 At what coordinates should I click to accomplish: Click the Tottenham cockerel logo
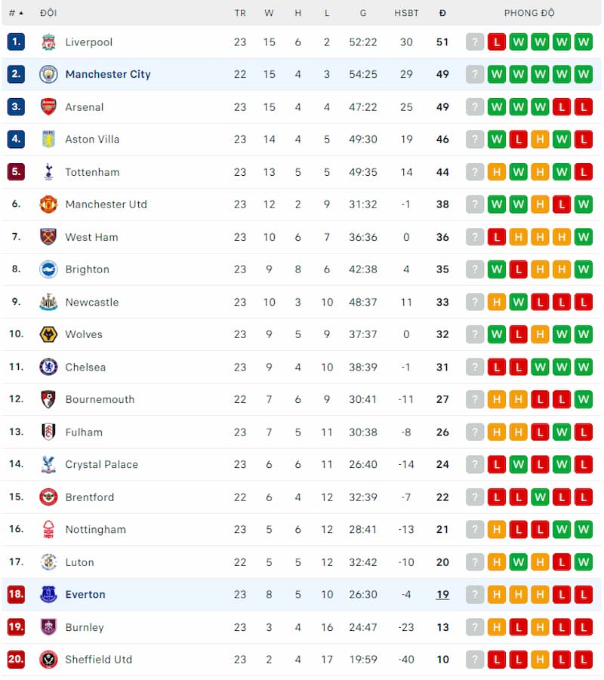pyautogui.click(x=48, y=172)
